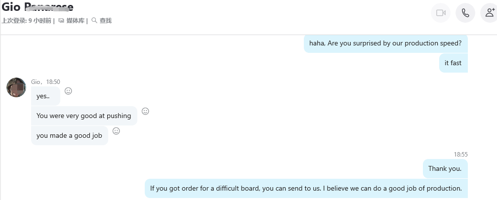The image size is (497, 200).
Task: Click the "you made a good job" message
Action: tap(69, 135)
